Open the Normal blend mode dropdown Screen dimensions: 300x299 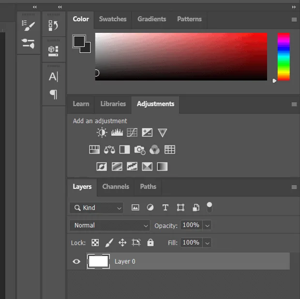(110, 226)
